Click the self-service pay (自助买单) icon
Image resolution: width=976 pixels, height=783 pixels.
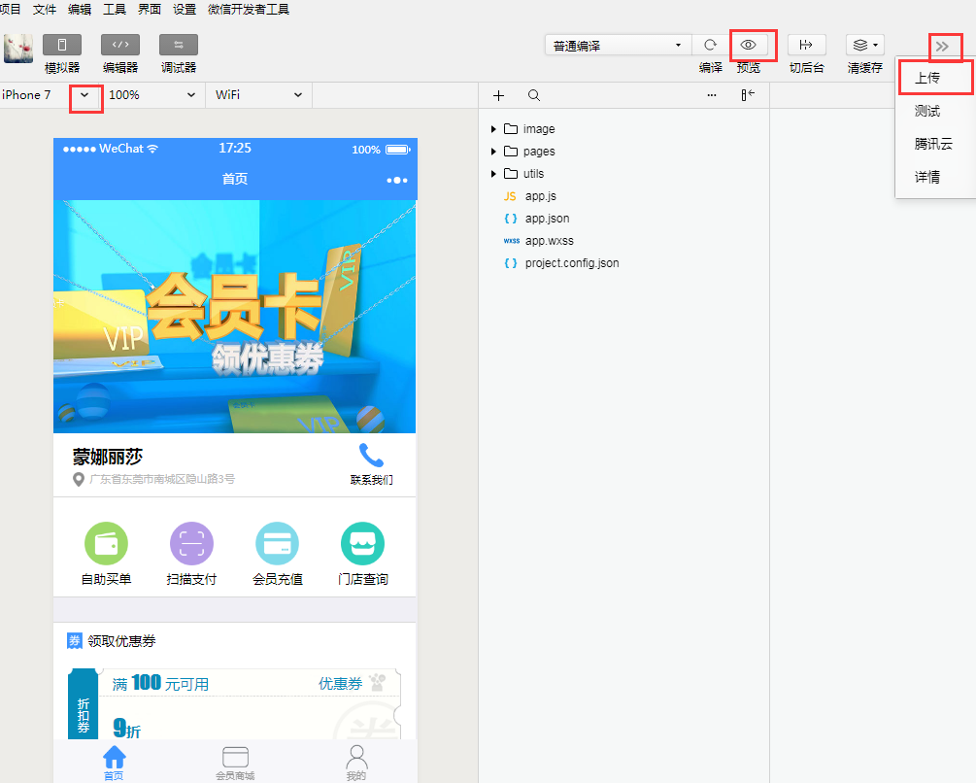[106, 543]
